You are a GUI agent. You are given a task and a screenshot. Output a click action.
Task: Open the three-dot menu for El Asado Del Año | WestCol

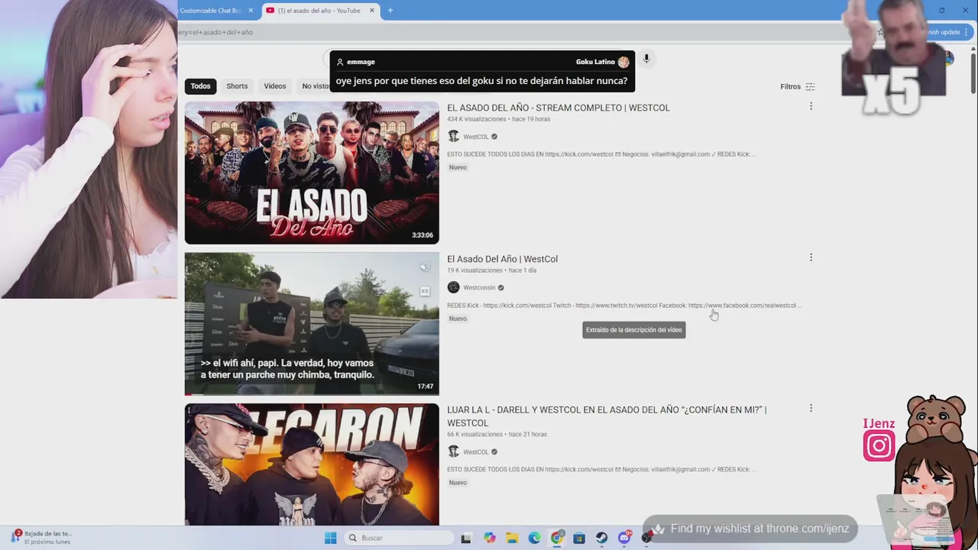(811, 257)
